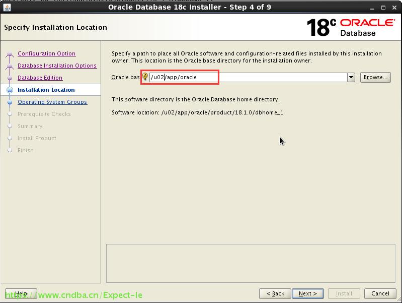Click the Specify Installation Location heading
This screenshot has height=303, width=402.
pos(56,27)
